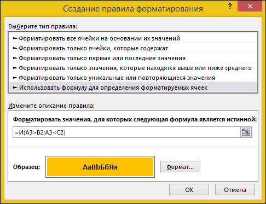Click the formula input field with =И(A3>B2;A3<C2)
Image resolution: width=266 pixels, height=204 pixels.
[x=126, y=132]
